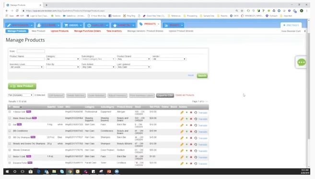Click Translate link for 1 Botox Unit

click(x=203, y=112)
